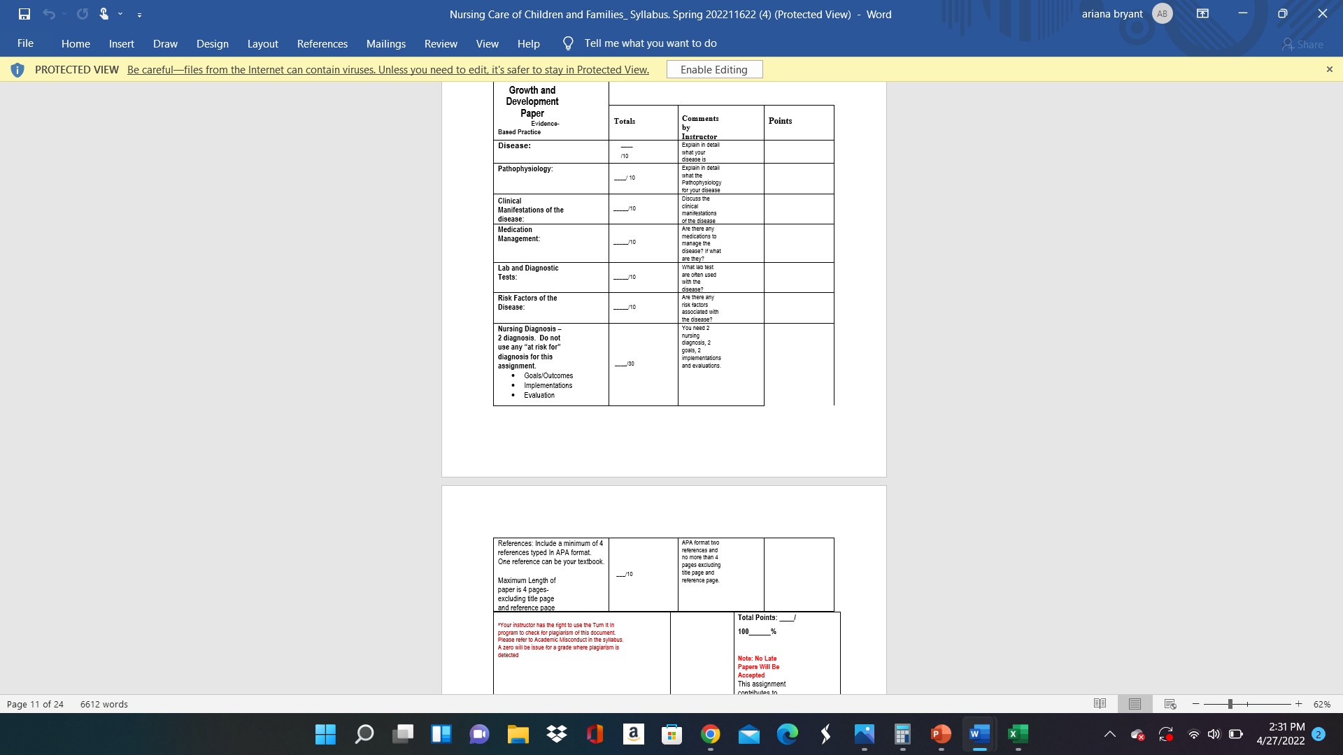1343x755 pixels.
Task: Open the Touch/Mouse Mode dropdown arrow
Action: pos(120,14)
